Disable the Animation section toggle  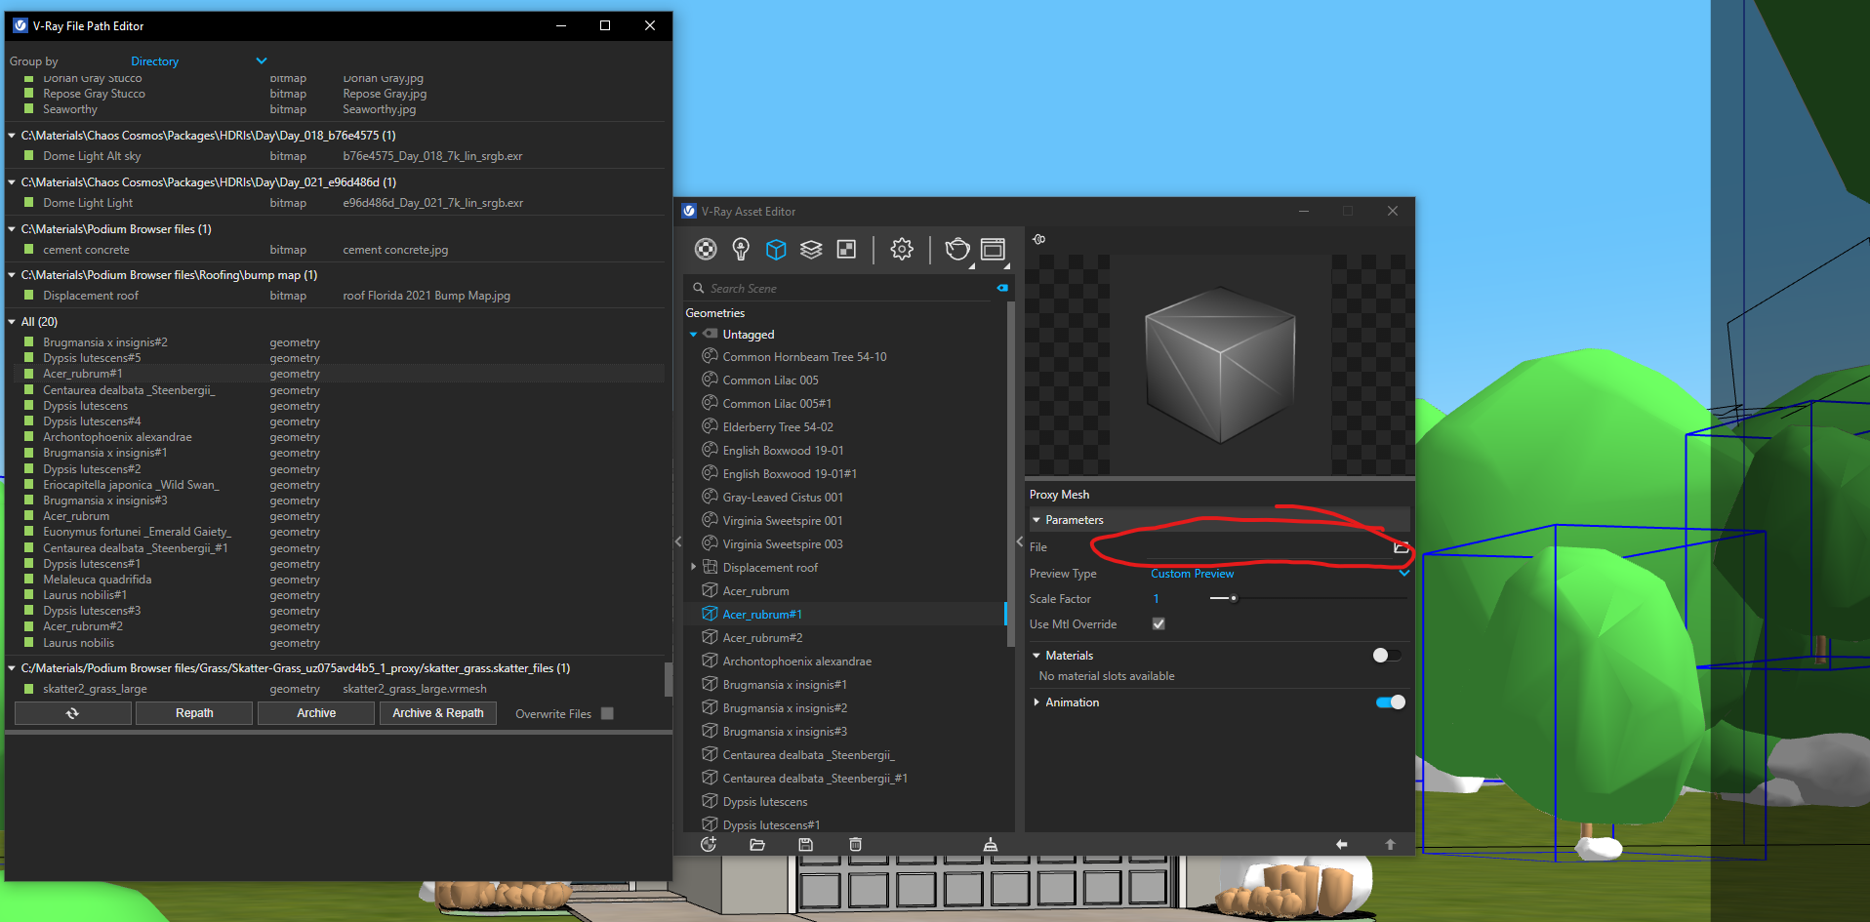1391,702
